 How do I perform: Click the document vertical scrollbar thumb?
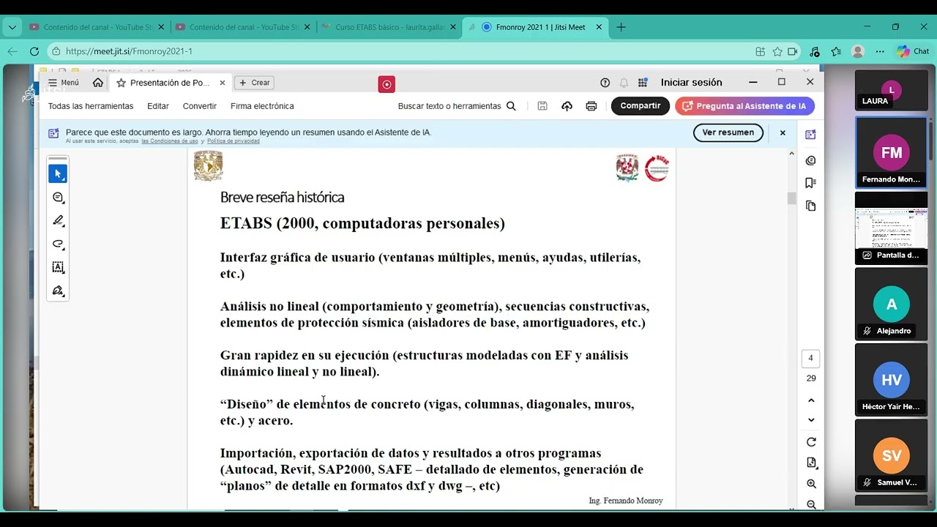(791, 198)
